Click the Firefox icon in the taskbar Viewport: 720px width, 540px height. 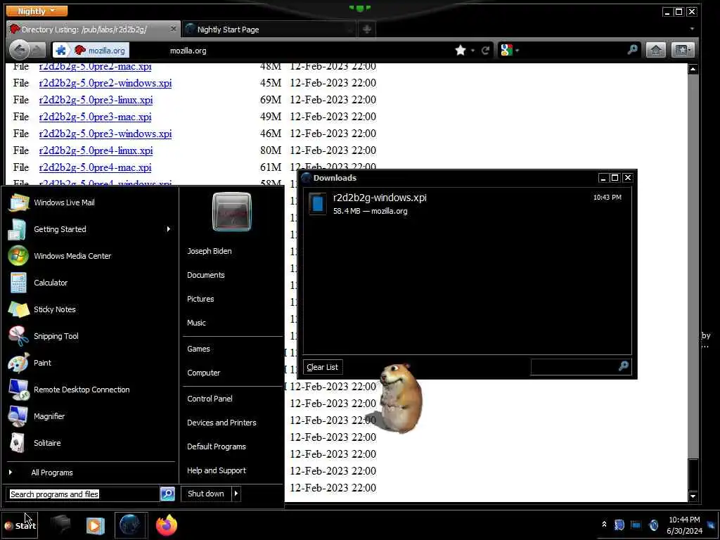tap(166, 525)
